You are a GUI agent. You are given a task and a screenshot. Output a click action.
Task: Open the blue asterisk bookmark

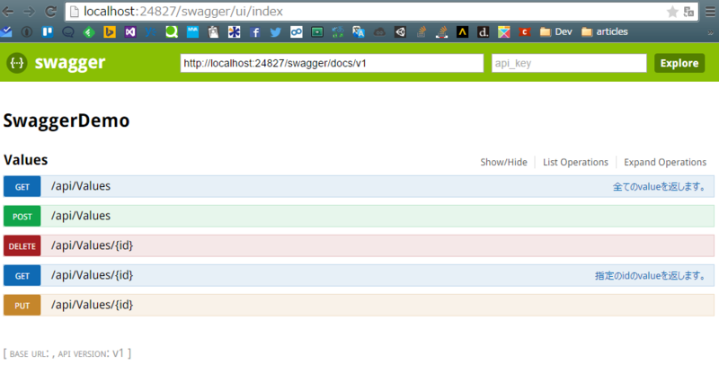pos(234,31)
